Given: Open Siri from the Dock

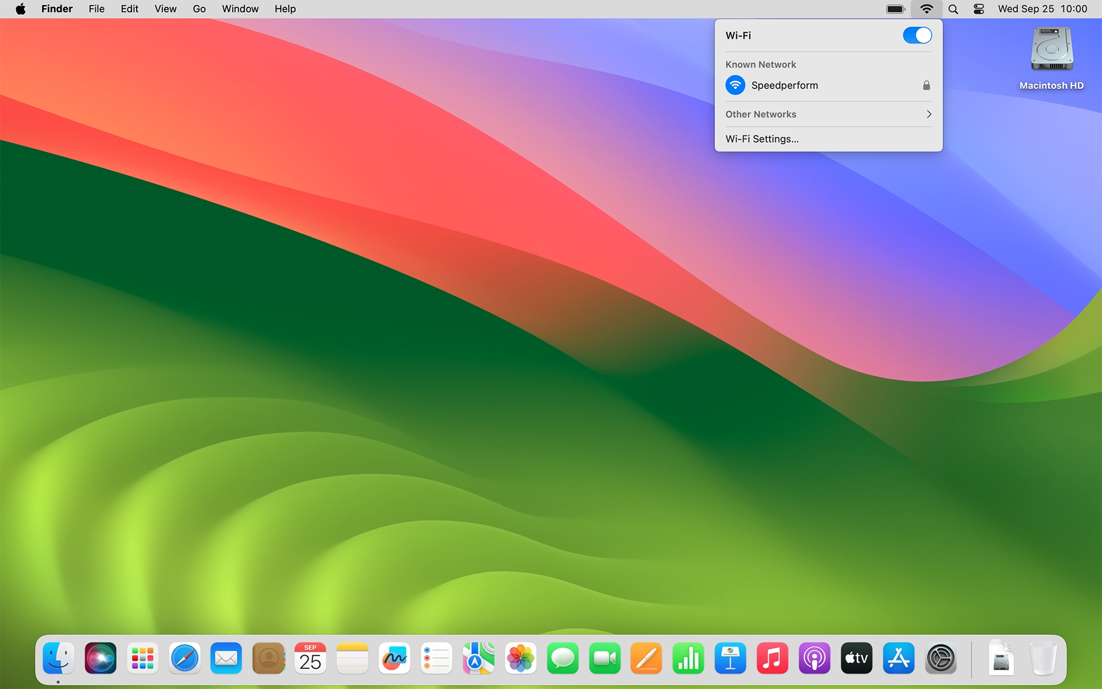Looking at the screenshot, I should 100,659.
